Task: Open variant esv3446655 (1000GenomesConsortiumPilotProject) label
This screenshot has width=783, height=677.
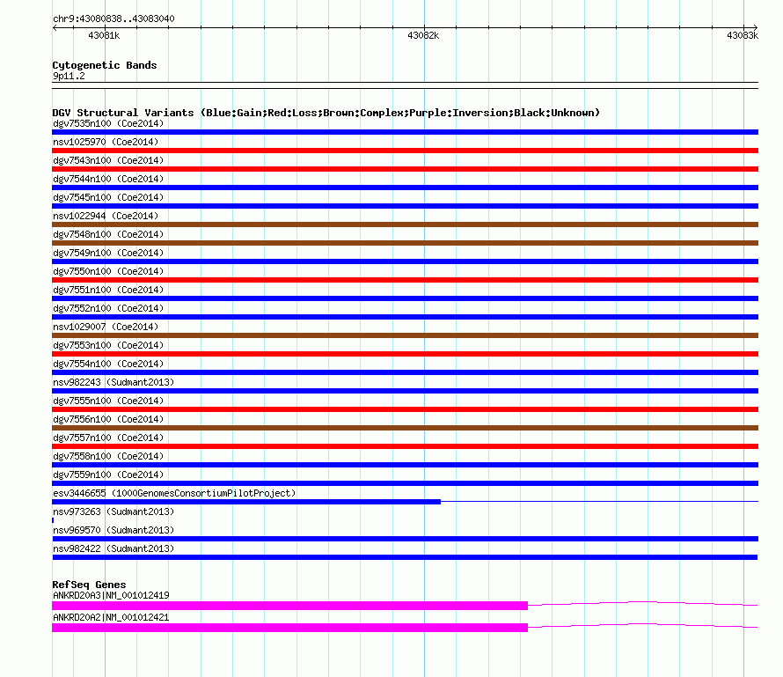Action: click(x=174, y=493)
